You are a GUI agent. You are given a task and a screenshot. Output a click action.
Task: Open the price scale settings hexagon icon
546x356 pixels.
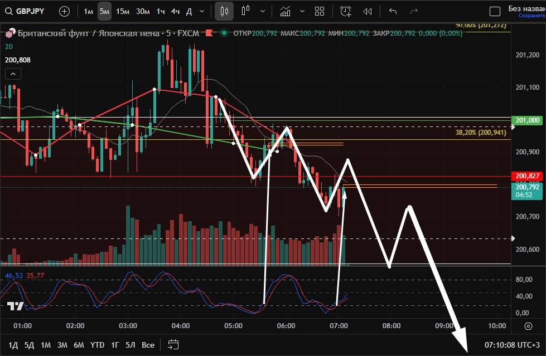[528, 326]
